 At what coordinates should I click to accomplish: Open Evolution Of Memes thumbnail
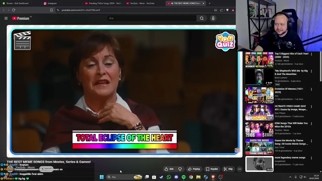(259, 95)
